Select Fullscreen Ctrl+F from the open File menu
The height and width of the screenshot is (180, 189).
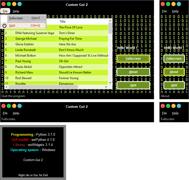tap(24, 18)
